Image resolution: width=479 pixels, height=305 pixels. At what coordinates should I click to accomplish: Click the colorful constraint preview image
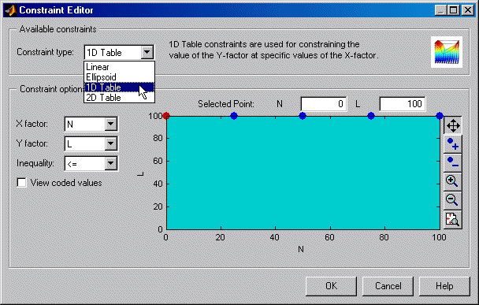point(447,52)
